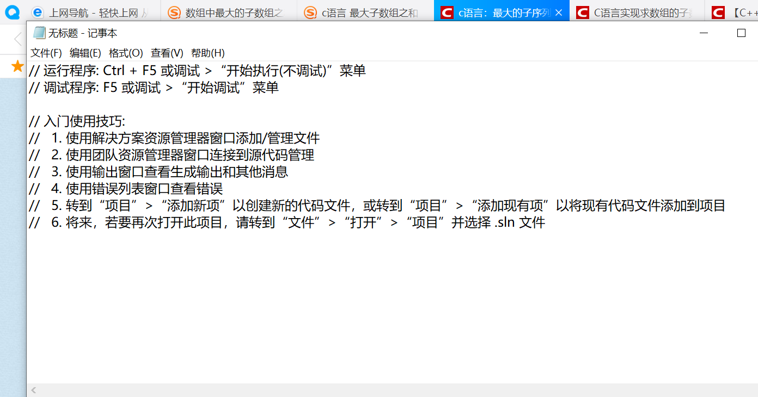Open the 格式(O) menu in Notepad
The height and width of the screenshot is (397, 758).
tap(126, 53)
